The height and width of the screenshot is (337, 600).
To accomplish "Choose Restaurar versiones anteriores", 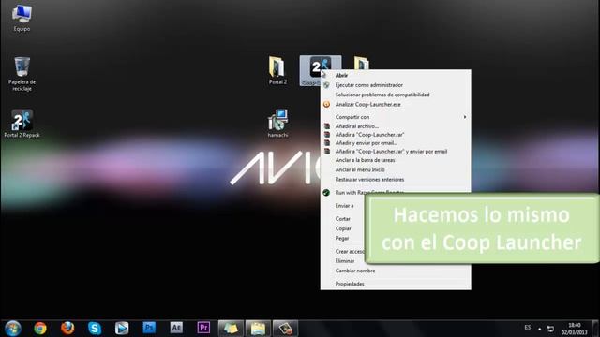I will pyautogui.click(x=396, y=179).
